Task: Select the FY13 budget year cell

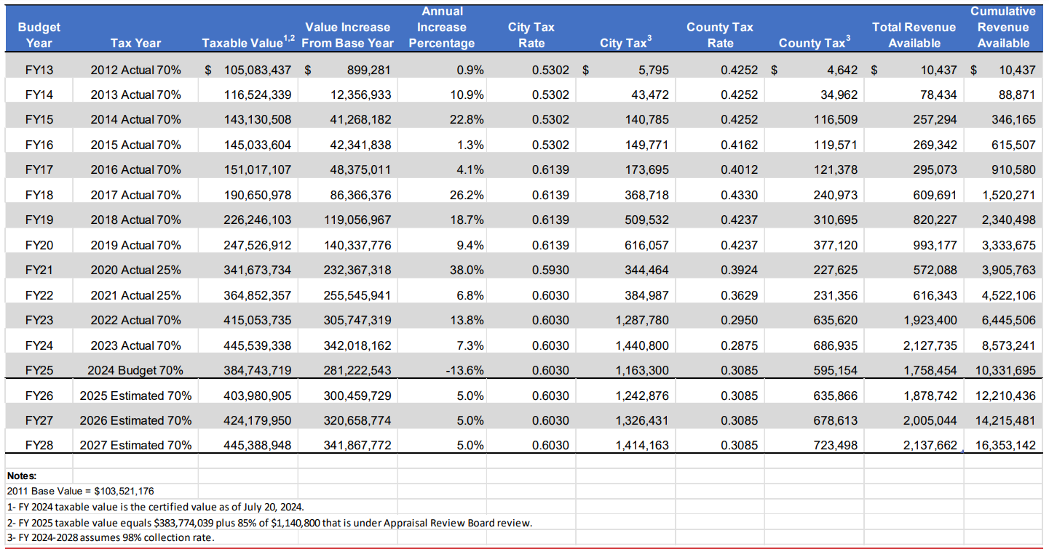Action: (x=39, y=70)
